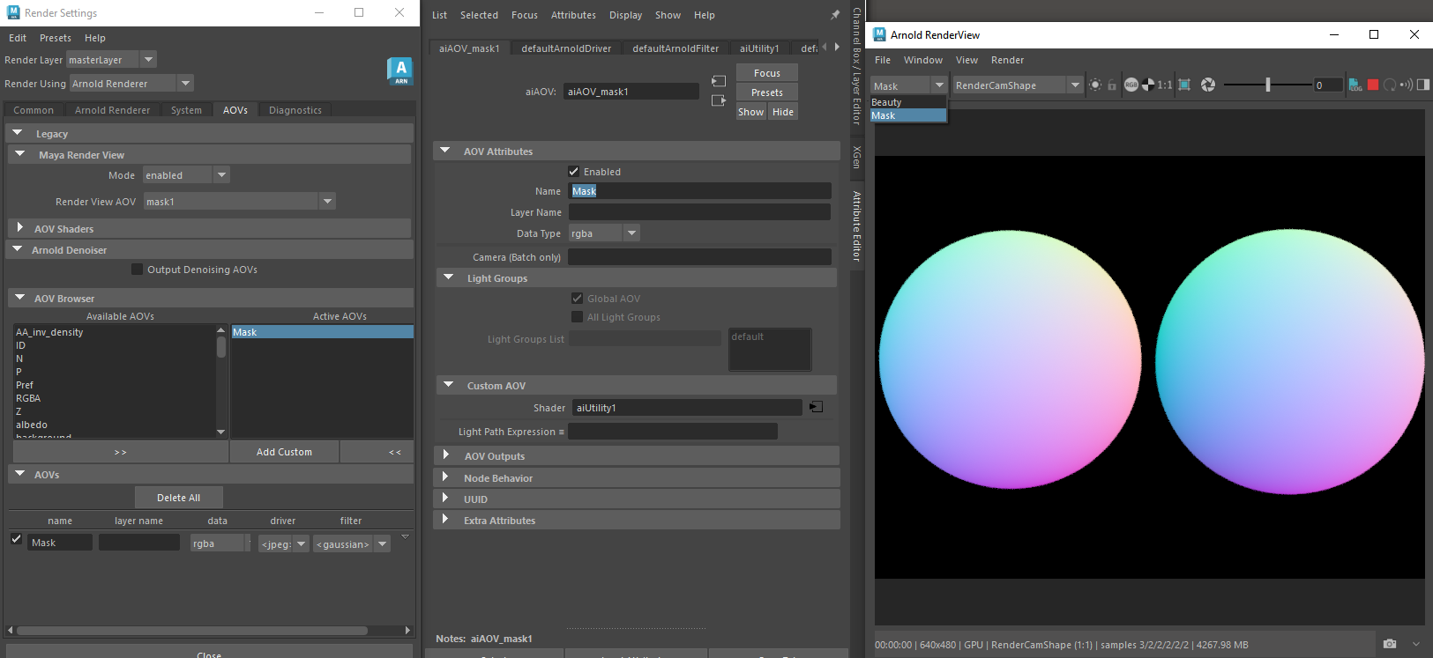Open the Window menu in Arnold RenderView

coord(923,60)
